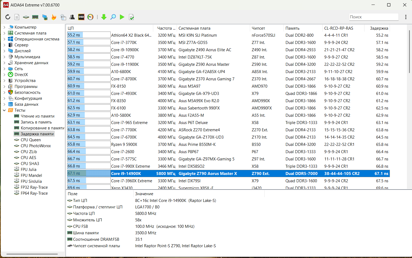Viewport: 412px width, 258px height.
Task: Select the Core i7-3770K row
Action: (x=228, y=43)
